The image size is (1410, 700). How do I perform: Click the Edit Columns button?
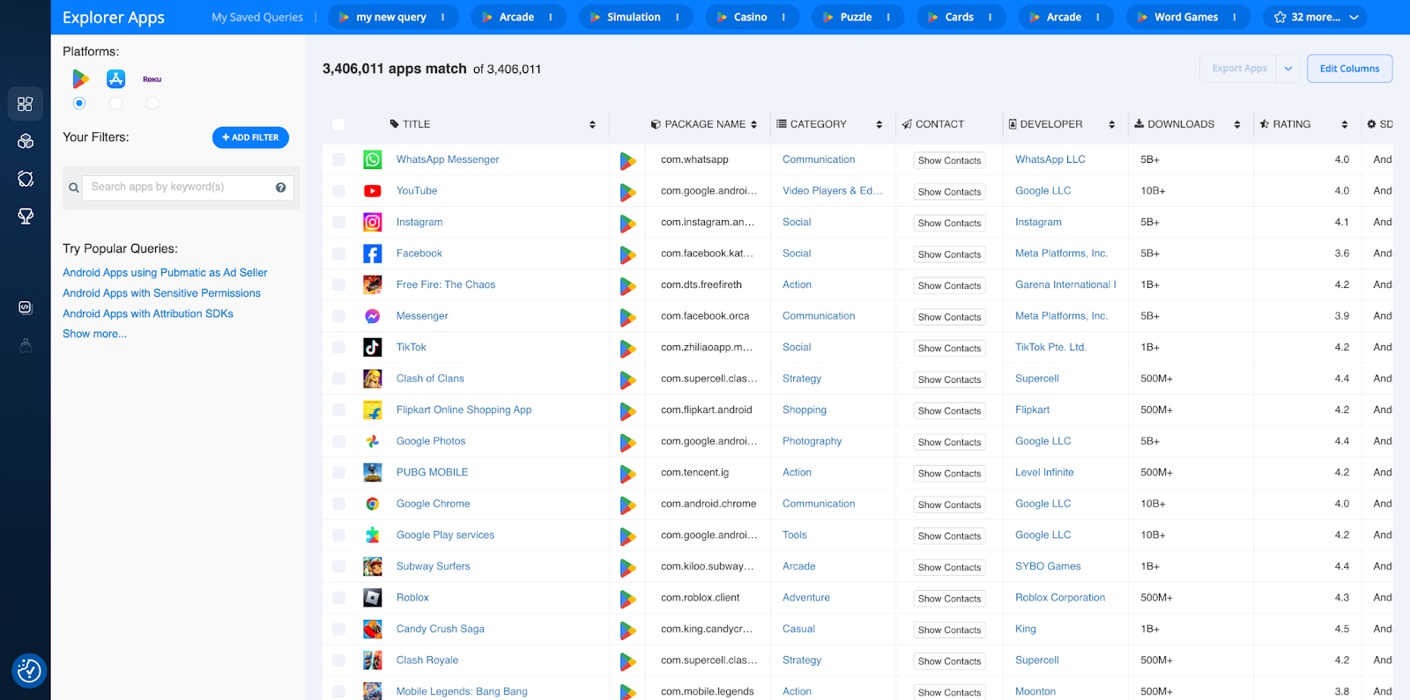coord(1349,69)
